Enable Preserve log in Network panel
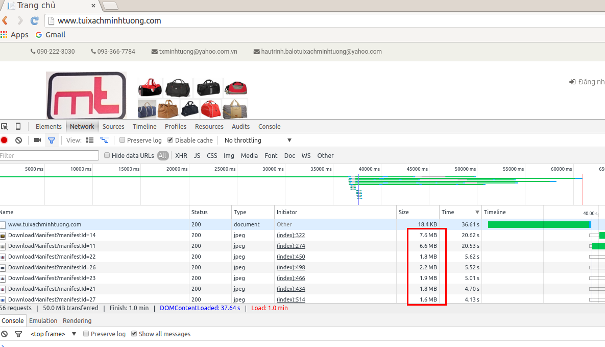605x347 pixels. click(x=123, y=140)
